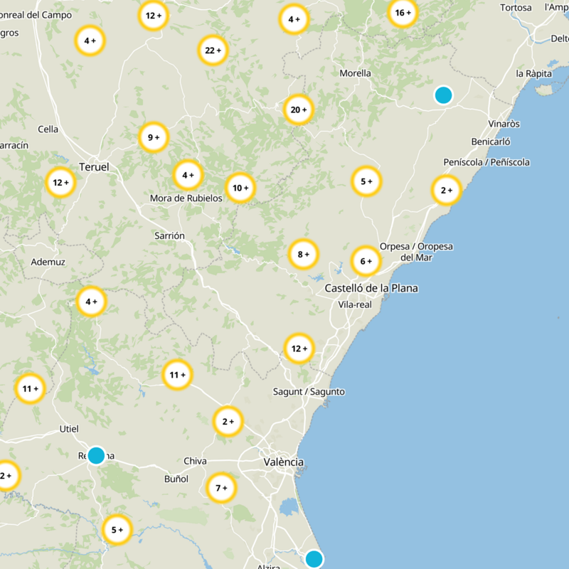569x569 pixels.
Task: Select the 7+ cluster near Buñol
Action: pos(221,488)
